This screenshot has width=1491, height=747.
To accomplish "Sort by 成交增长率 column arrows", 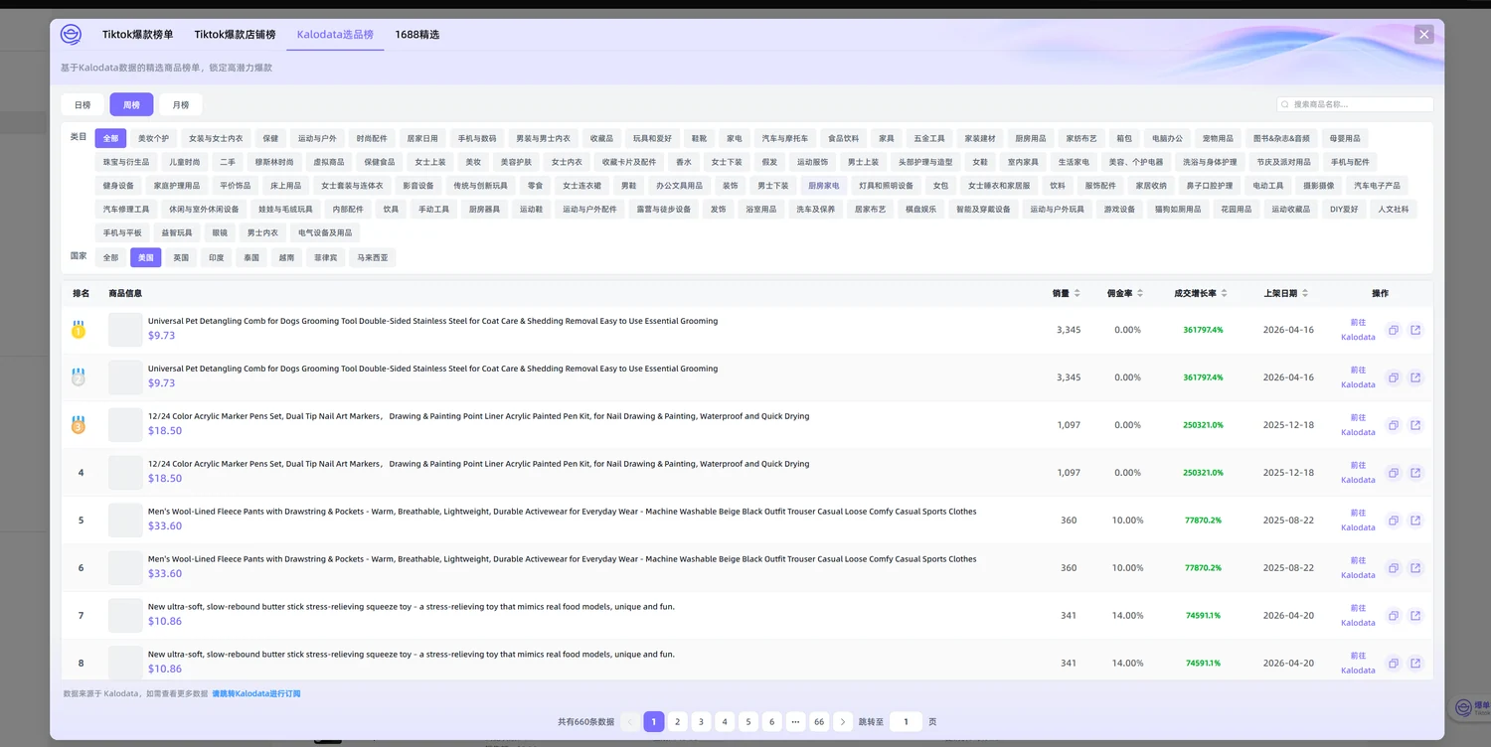I will [x=1224, y=293].
